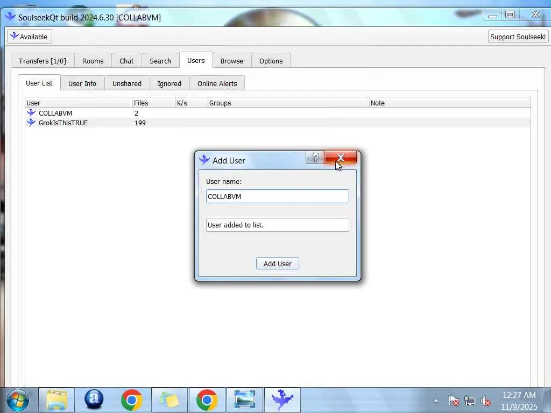Select COLLABVM in the user list
Screen dimensions: 551x413
pyautogui.click(x=55, y=113)
